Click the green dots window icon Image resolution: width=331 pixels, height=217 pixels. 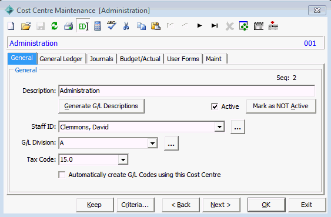243,26
